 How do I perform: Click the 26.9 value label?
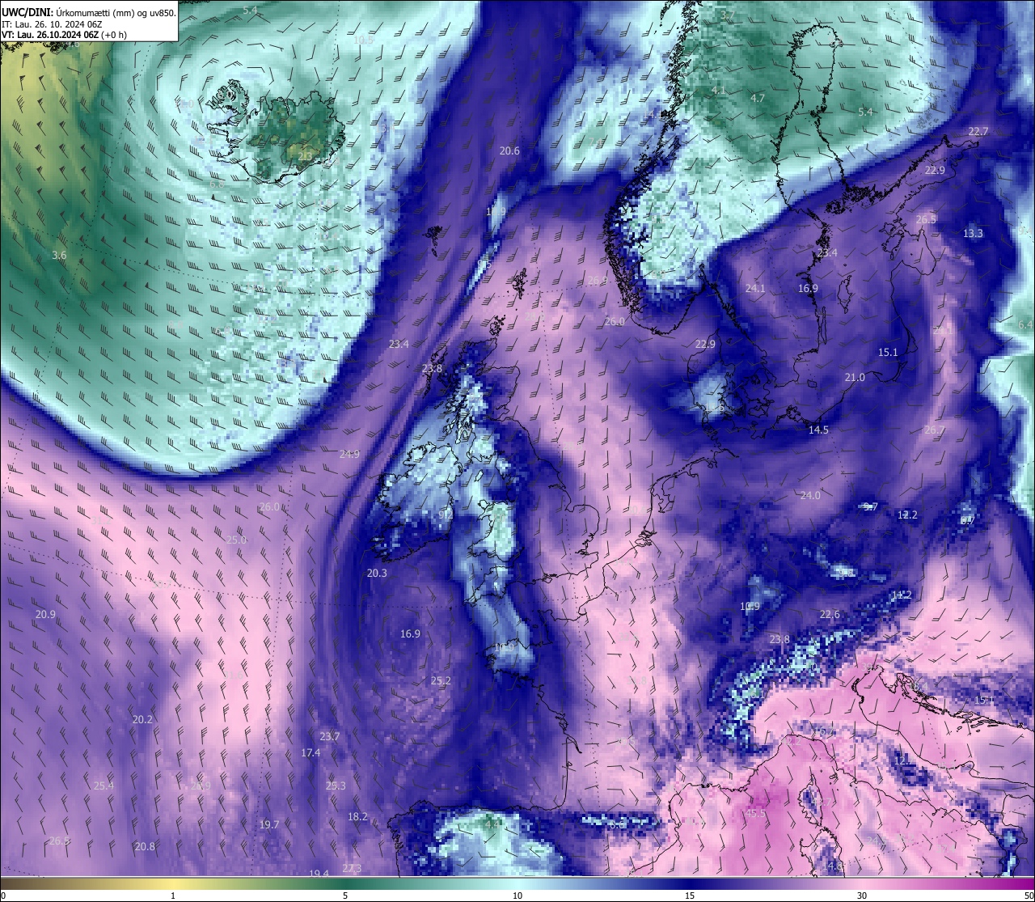point(598,281)
